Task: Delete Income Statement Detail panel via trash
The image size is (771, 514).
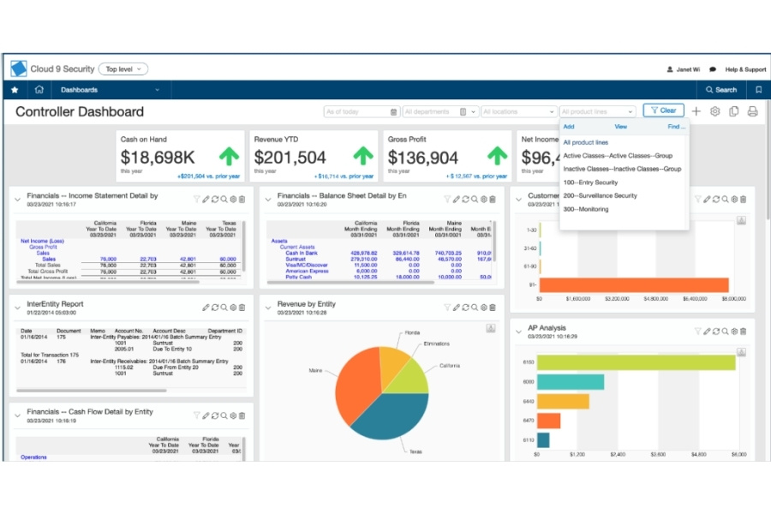Action: coord(242,200)
